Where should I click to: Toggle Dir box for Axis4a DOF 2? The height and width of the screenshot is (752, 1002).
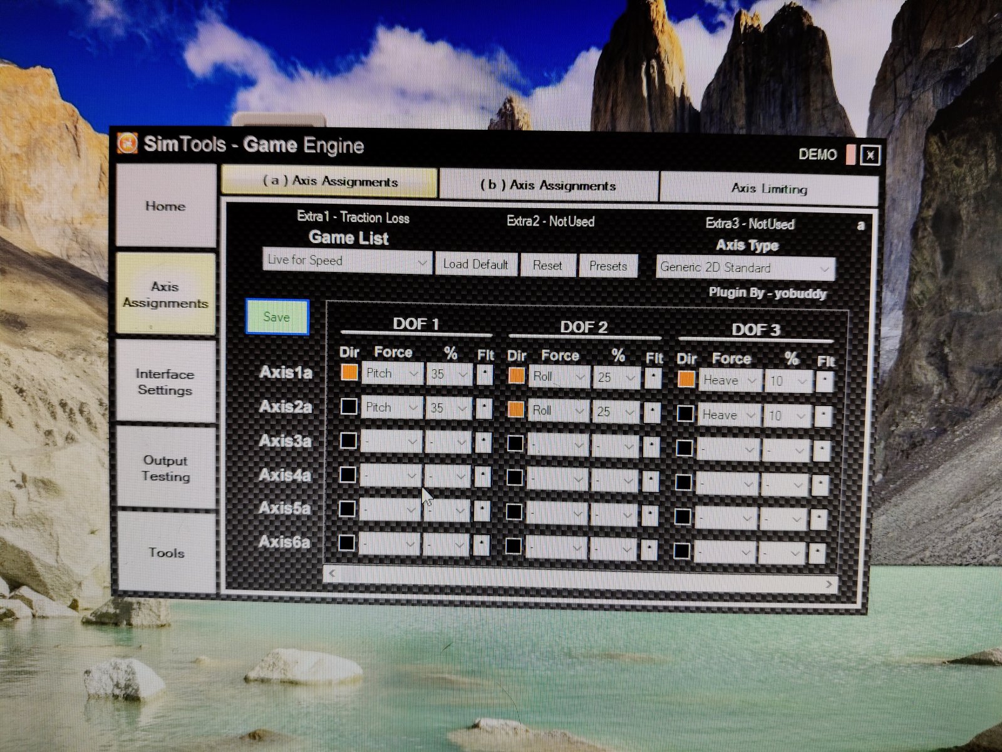515,478
